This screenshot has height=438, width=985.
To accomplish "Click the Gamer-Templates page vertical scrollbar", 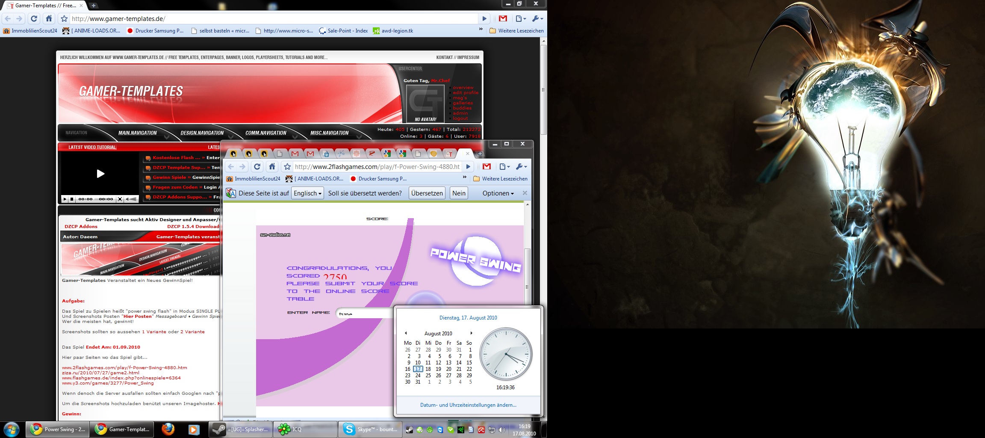I will tap(543, 90).
